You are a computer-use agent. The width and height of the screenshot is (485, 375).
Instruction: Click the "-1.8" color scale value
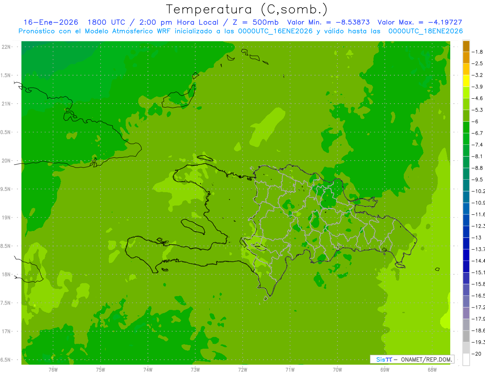[478, 52]
